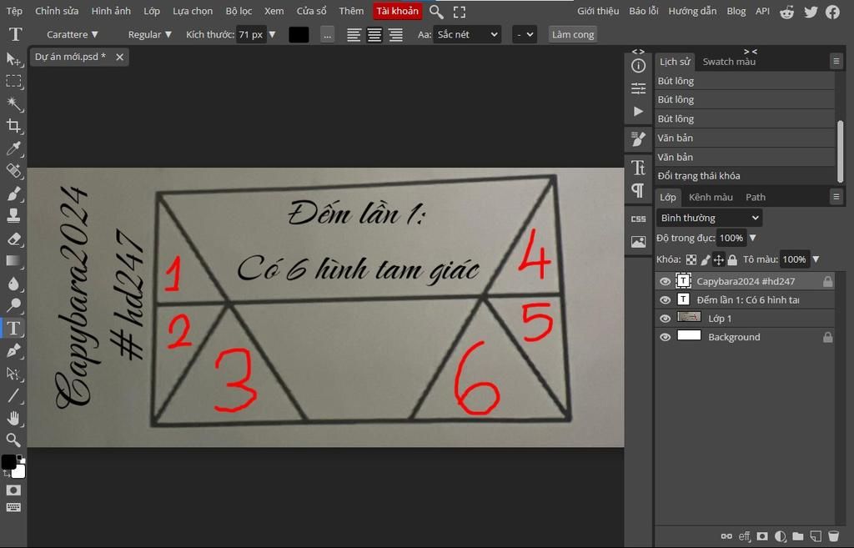This screenshot has width=854, height=548.
Task: Select the Blur tool
Action: [13, 284]
